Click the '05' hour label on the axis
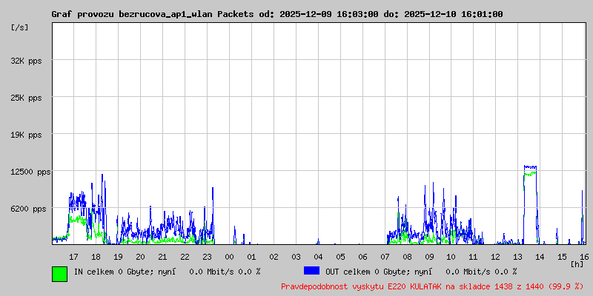This screenshot has height=296, width=593. tap(340, 257)
